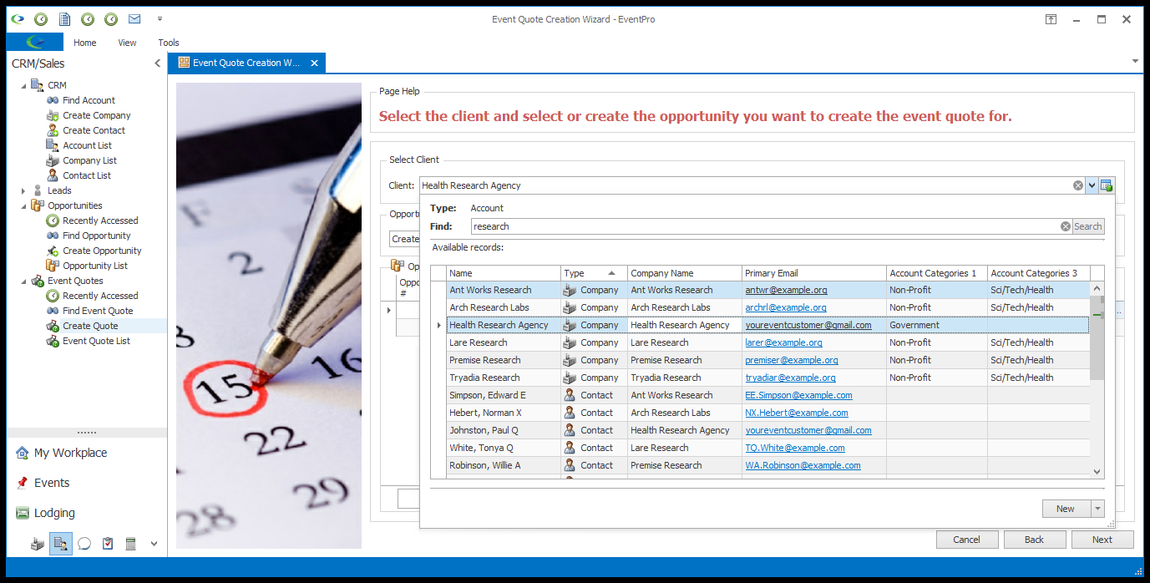The height and width of the screenshot is (583, 1150).
Task: Click Recently Accessed under Opportunities
Action: pyautogui.click(x=100, y=221)
